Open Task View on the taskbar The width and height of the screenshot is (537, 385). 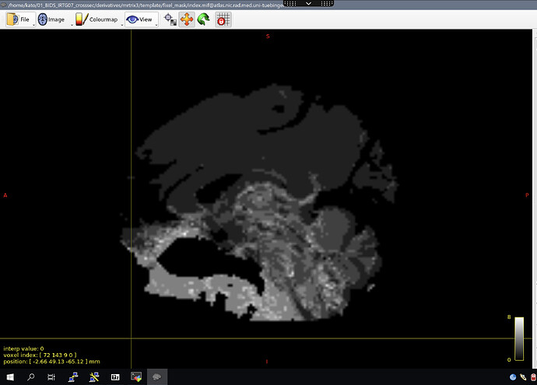tap(51, 377)
